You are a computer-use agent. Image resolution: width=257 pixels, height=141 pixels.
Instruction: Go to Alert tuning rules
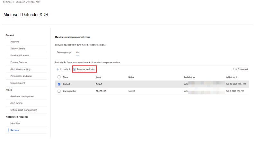pos(16,103)
